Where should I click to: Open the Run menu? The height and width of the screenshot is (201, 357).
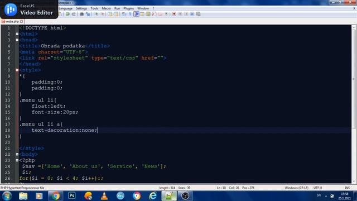117,8
